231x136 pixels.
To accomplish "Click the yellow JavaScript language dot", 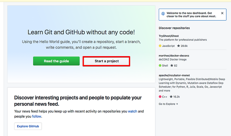I will click(x=160, y=46).
